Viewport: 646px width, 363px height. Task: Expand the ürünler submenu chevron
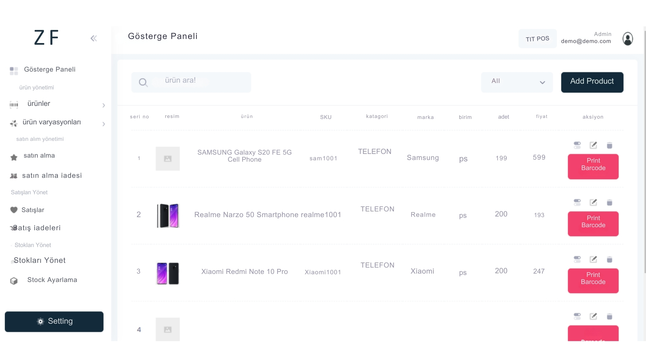[x=104, y=106]
